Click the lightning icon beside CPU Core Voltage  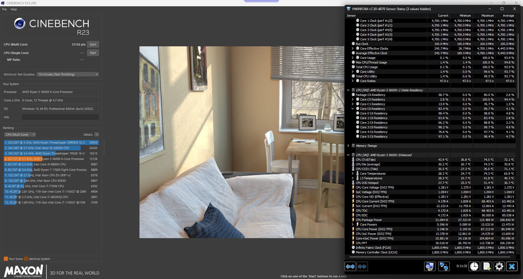(353, 187)
